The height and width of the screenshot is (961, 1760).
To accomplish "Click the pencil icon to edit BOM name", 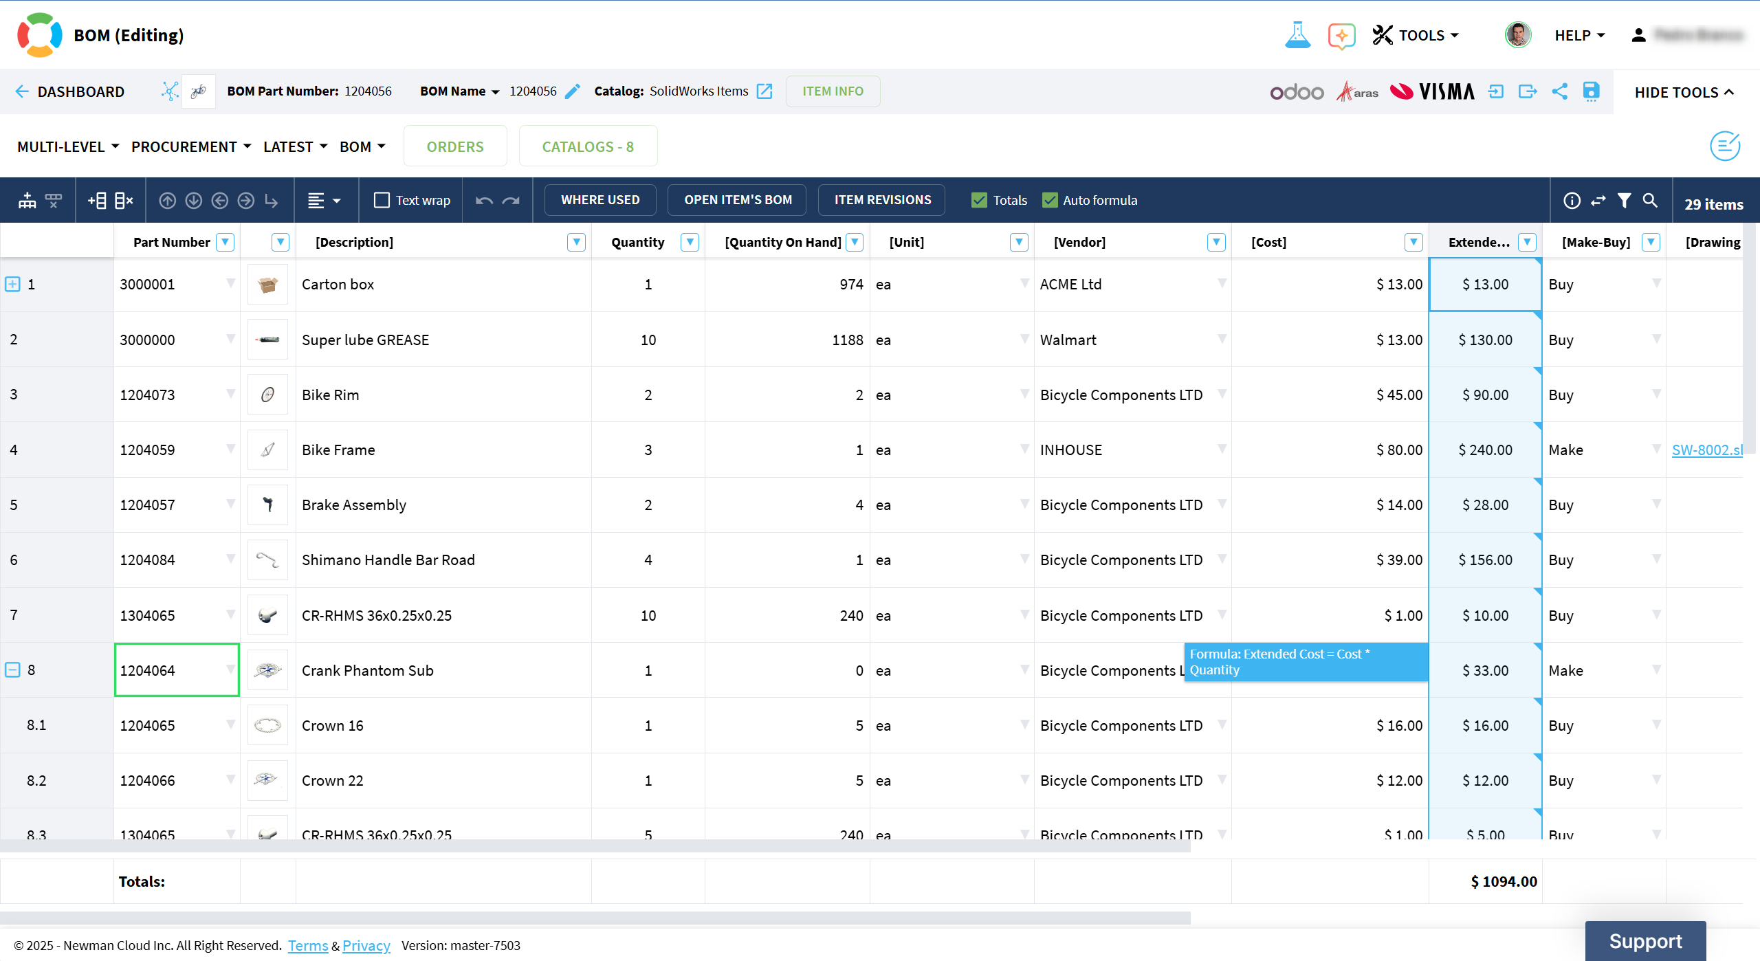I will [x=573, y=91].
